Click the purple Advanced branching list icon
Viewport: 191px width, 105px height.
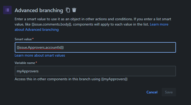coord(7,10)
